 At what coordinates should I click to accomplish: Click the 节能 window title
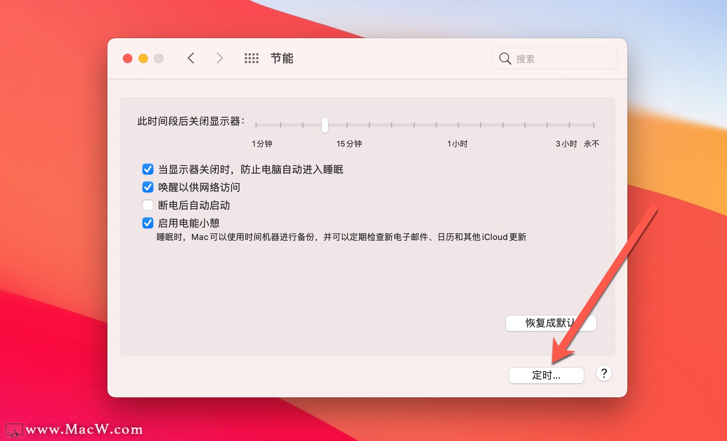(x=282, y=58)
